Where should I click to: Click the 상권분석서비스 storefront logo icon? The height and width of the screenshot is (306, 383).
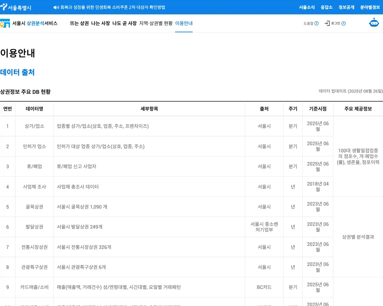pyautogui.click(x=5, y=23)
